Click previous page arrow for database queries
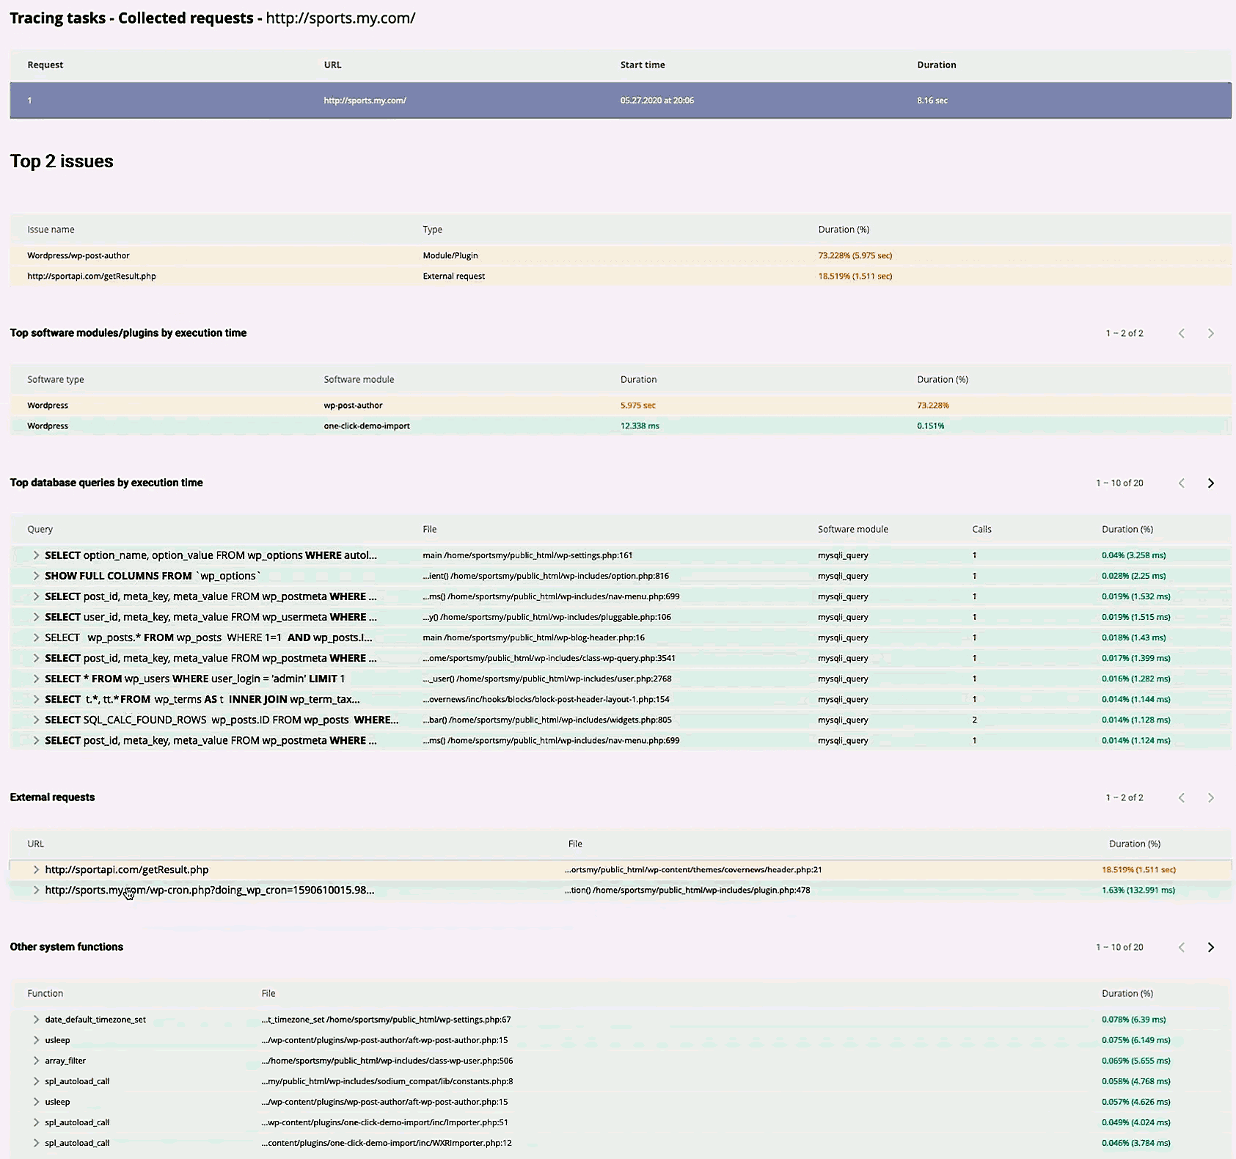1236x1159 pixels. pos(1182,483)
